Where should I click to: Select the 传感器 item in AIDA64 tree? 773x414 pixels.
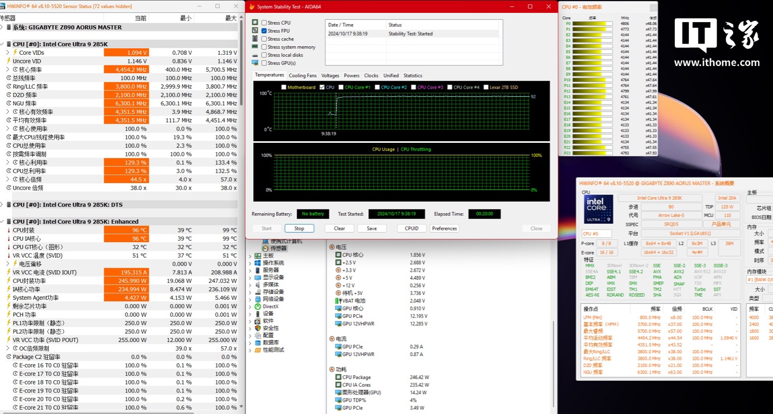(x=278, y=249)
